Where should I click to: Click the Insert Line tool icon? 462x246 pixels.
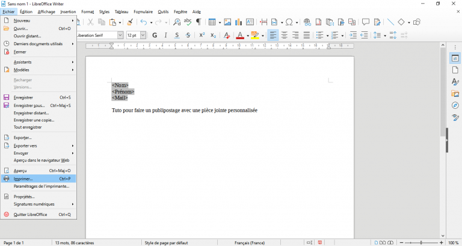(390, 22)
